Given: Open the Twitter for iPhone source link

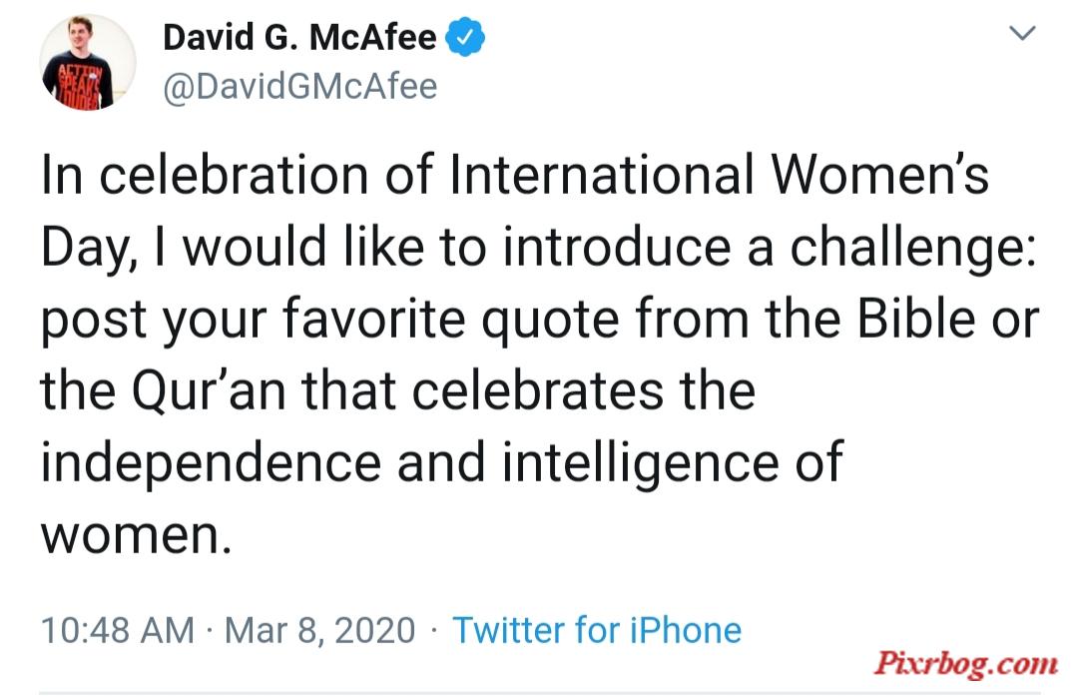Looking at the screenshot, I should coord(597,630).
